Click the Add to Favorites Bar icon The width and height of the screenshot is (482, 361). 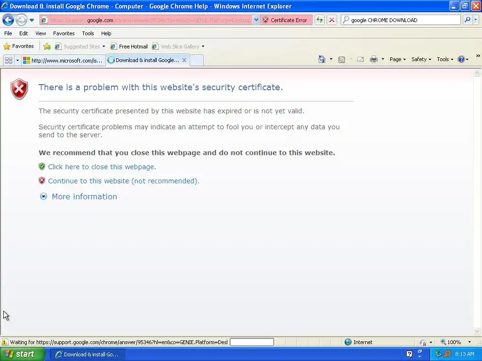coord(47,47)
